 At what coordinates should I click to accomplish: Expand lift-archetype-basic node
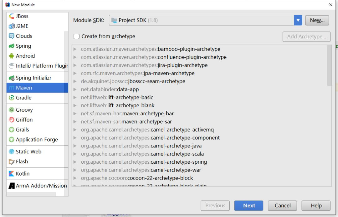click(75, 97)
